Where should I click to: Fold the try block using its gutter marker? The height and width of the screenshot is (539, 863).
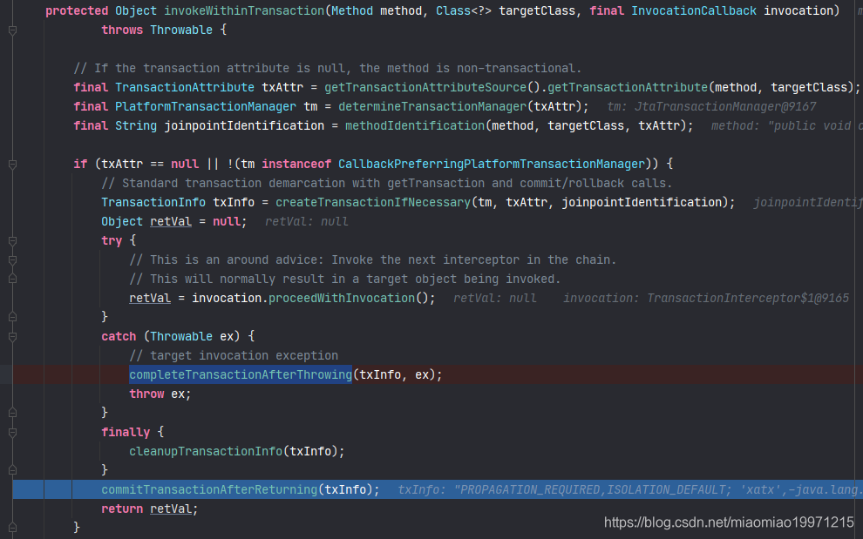(x=13, y=241)
